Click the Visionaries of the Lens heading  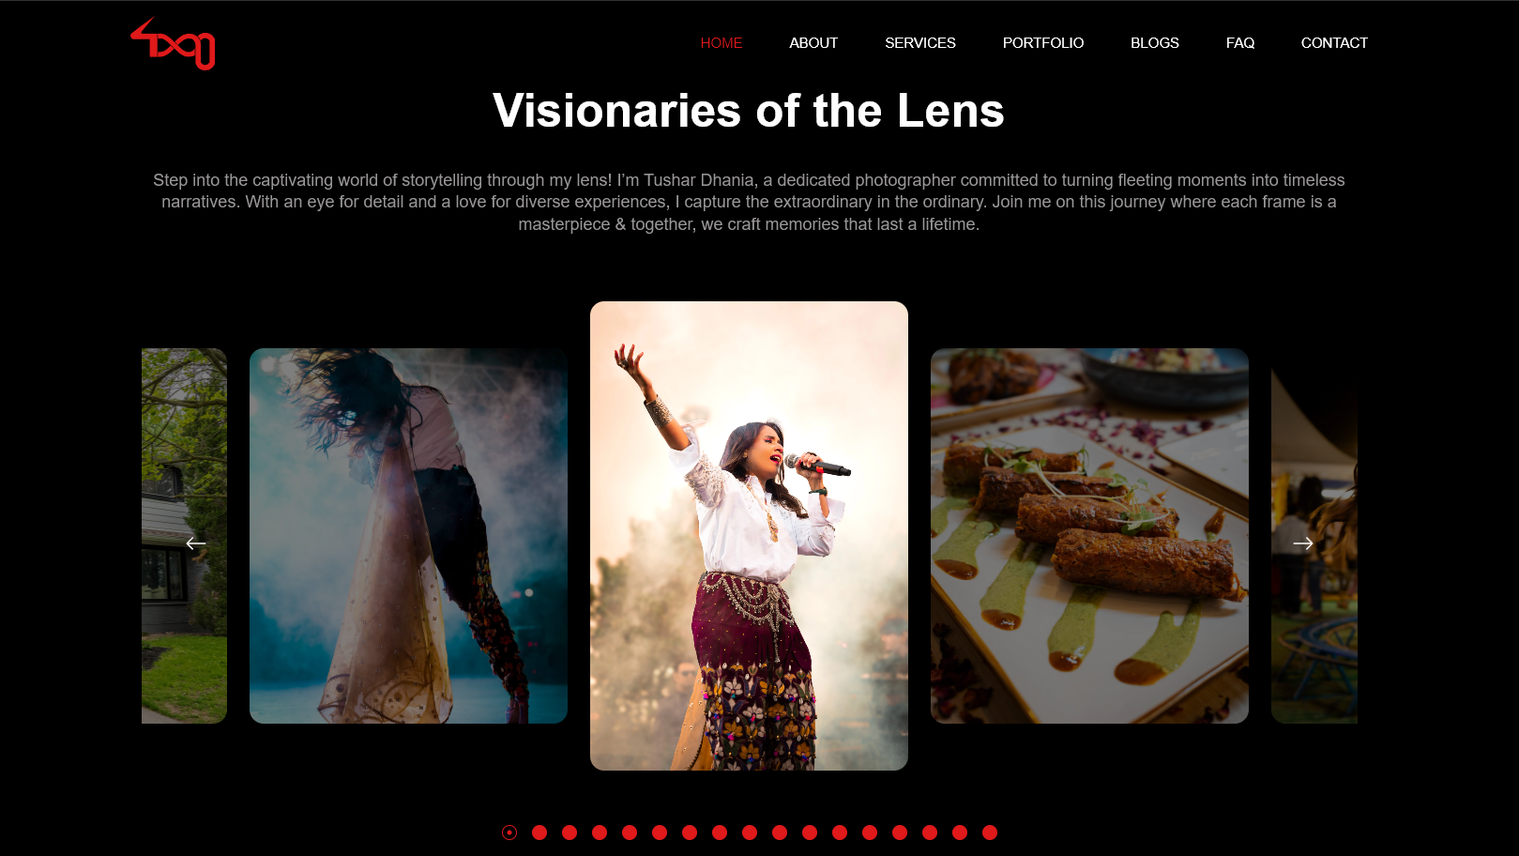point(749,111)
